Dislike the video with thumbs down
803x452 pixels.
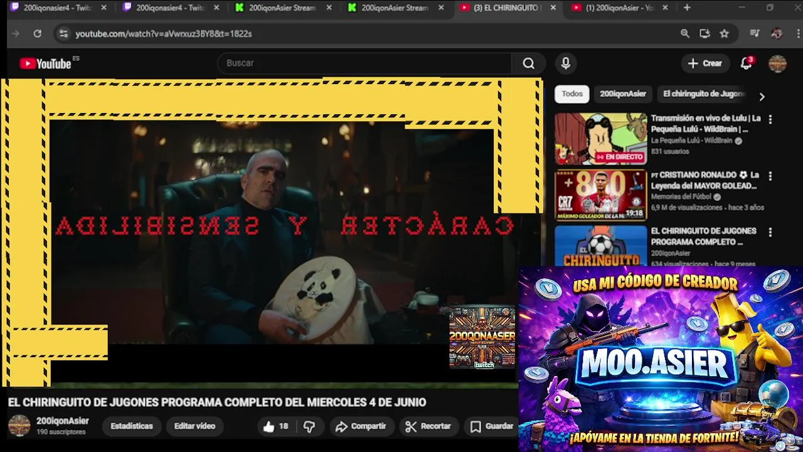(309, 426)
